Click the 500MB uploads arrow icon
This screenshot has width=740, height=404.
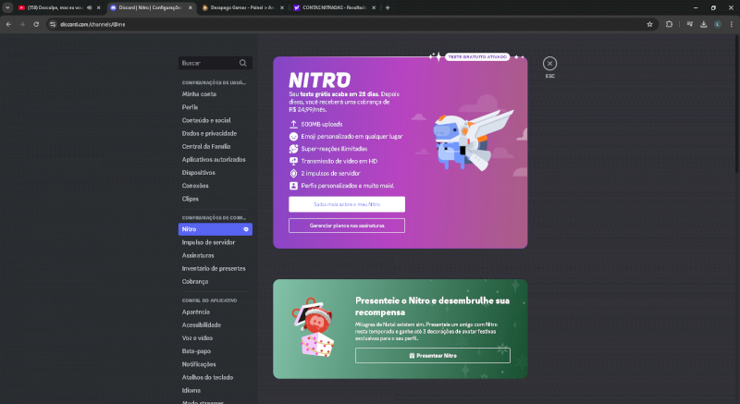pos(293,124)
